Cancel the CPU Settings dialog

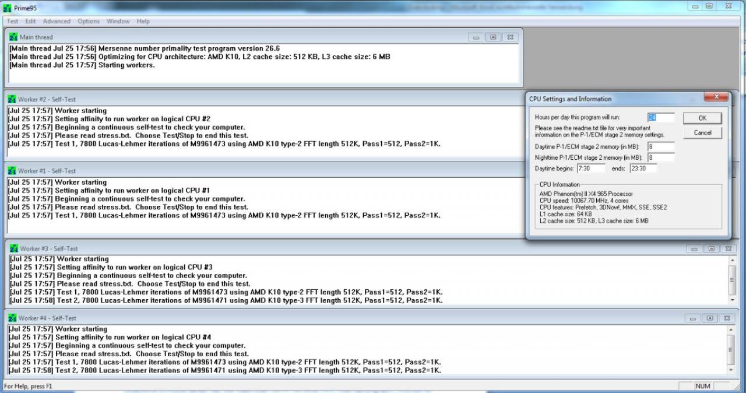[x=702, y=133]
